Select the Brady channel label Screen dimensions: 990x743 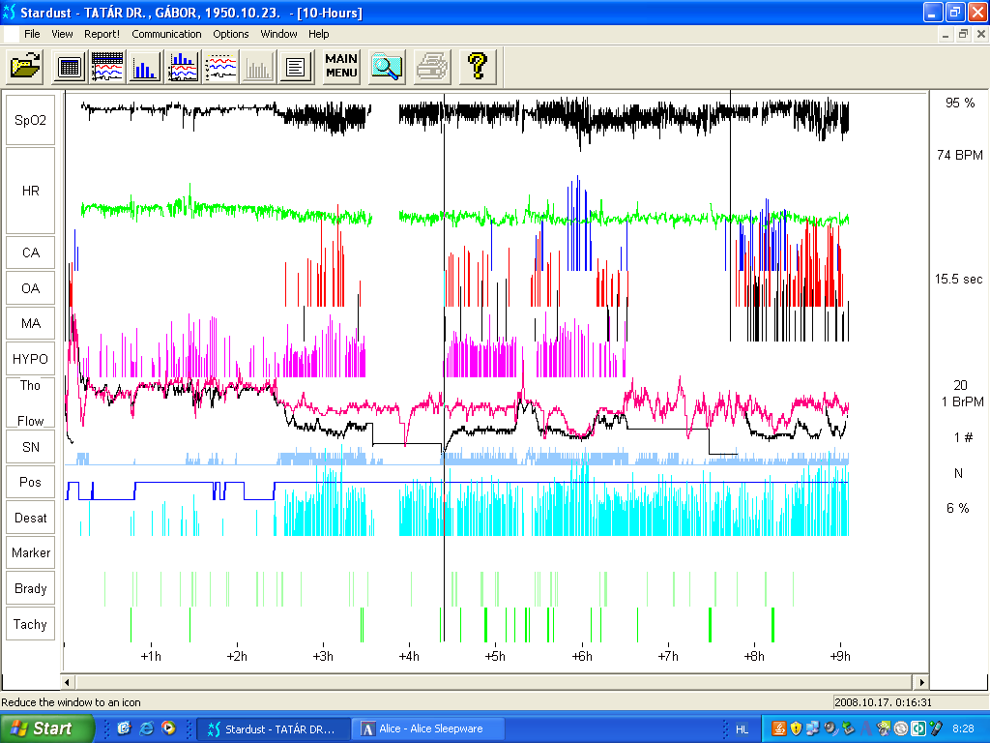[x=30, y=588]
